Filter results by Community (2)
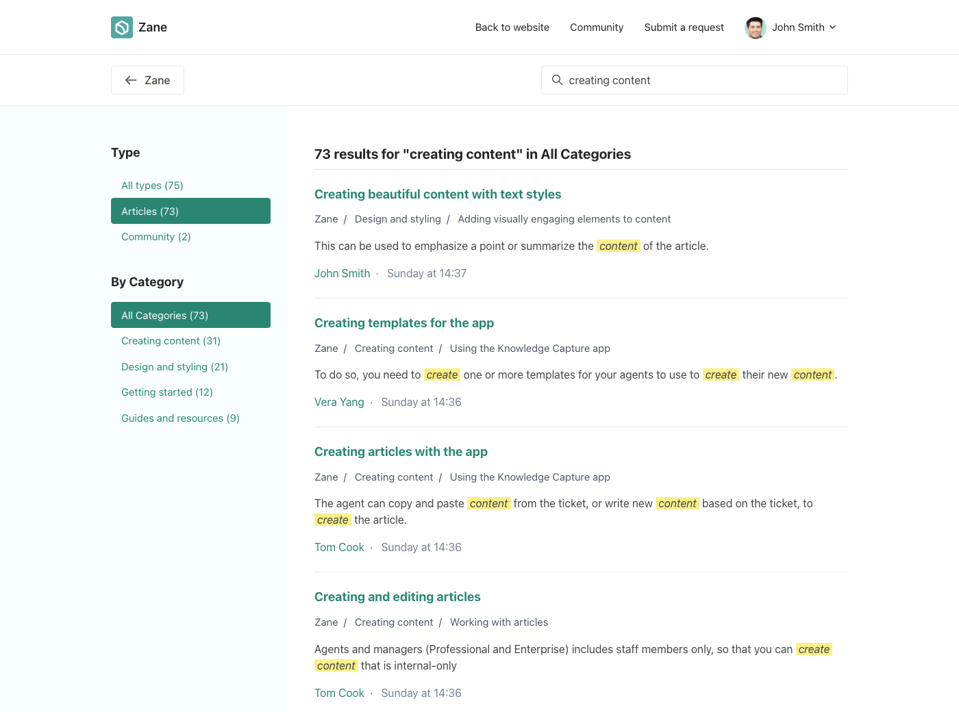Screen dimensions: 959x712 tap(155, 237)
